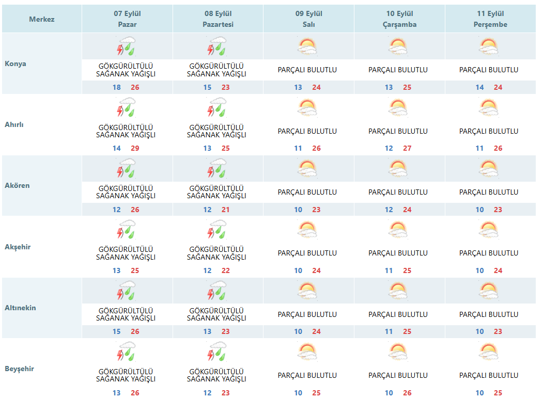Select Beyşehir partly cloudy icon for 10 Eylül
Viewport: 543px width, 399px height.
398,352
